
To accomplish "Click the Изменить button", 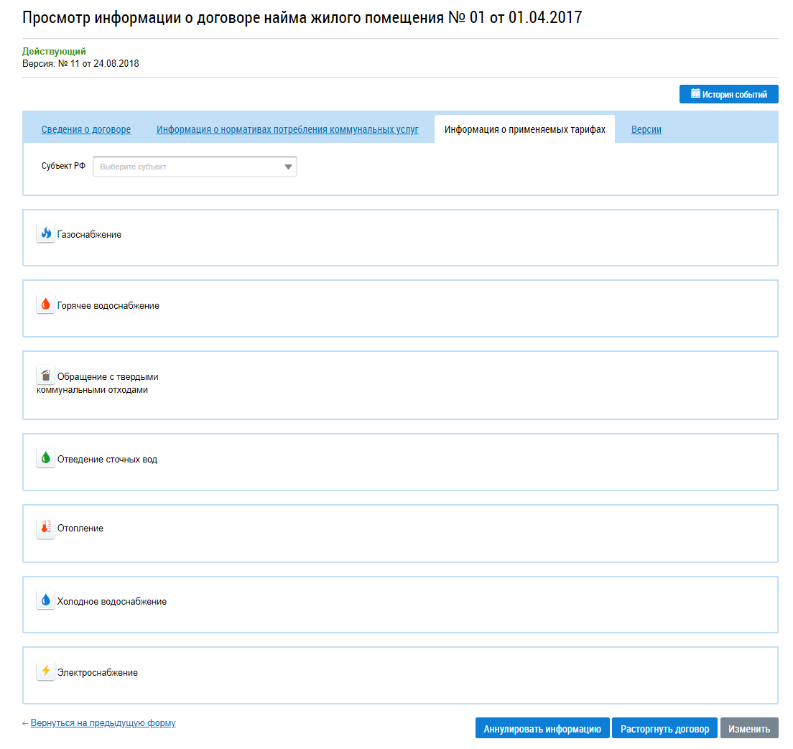I will coord(748,729).
